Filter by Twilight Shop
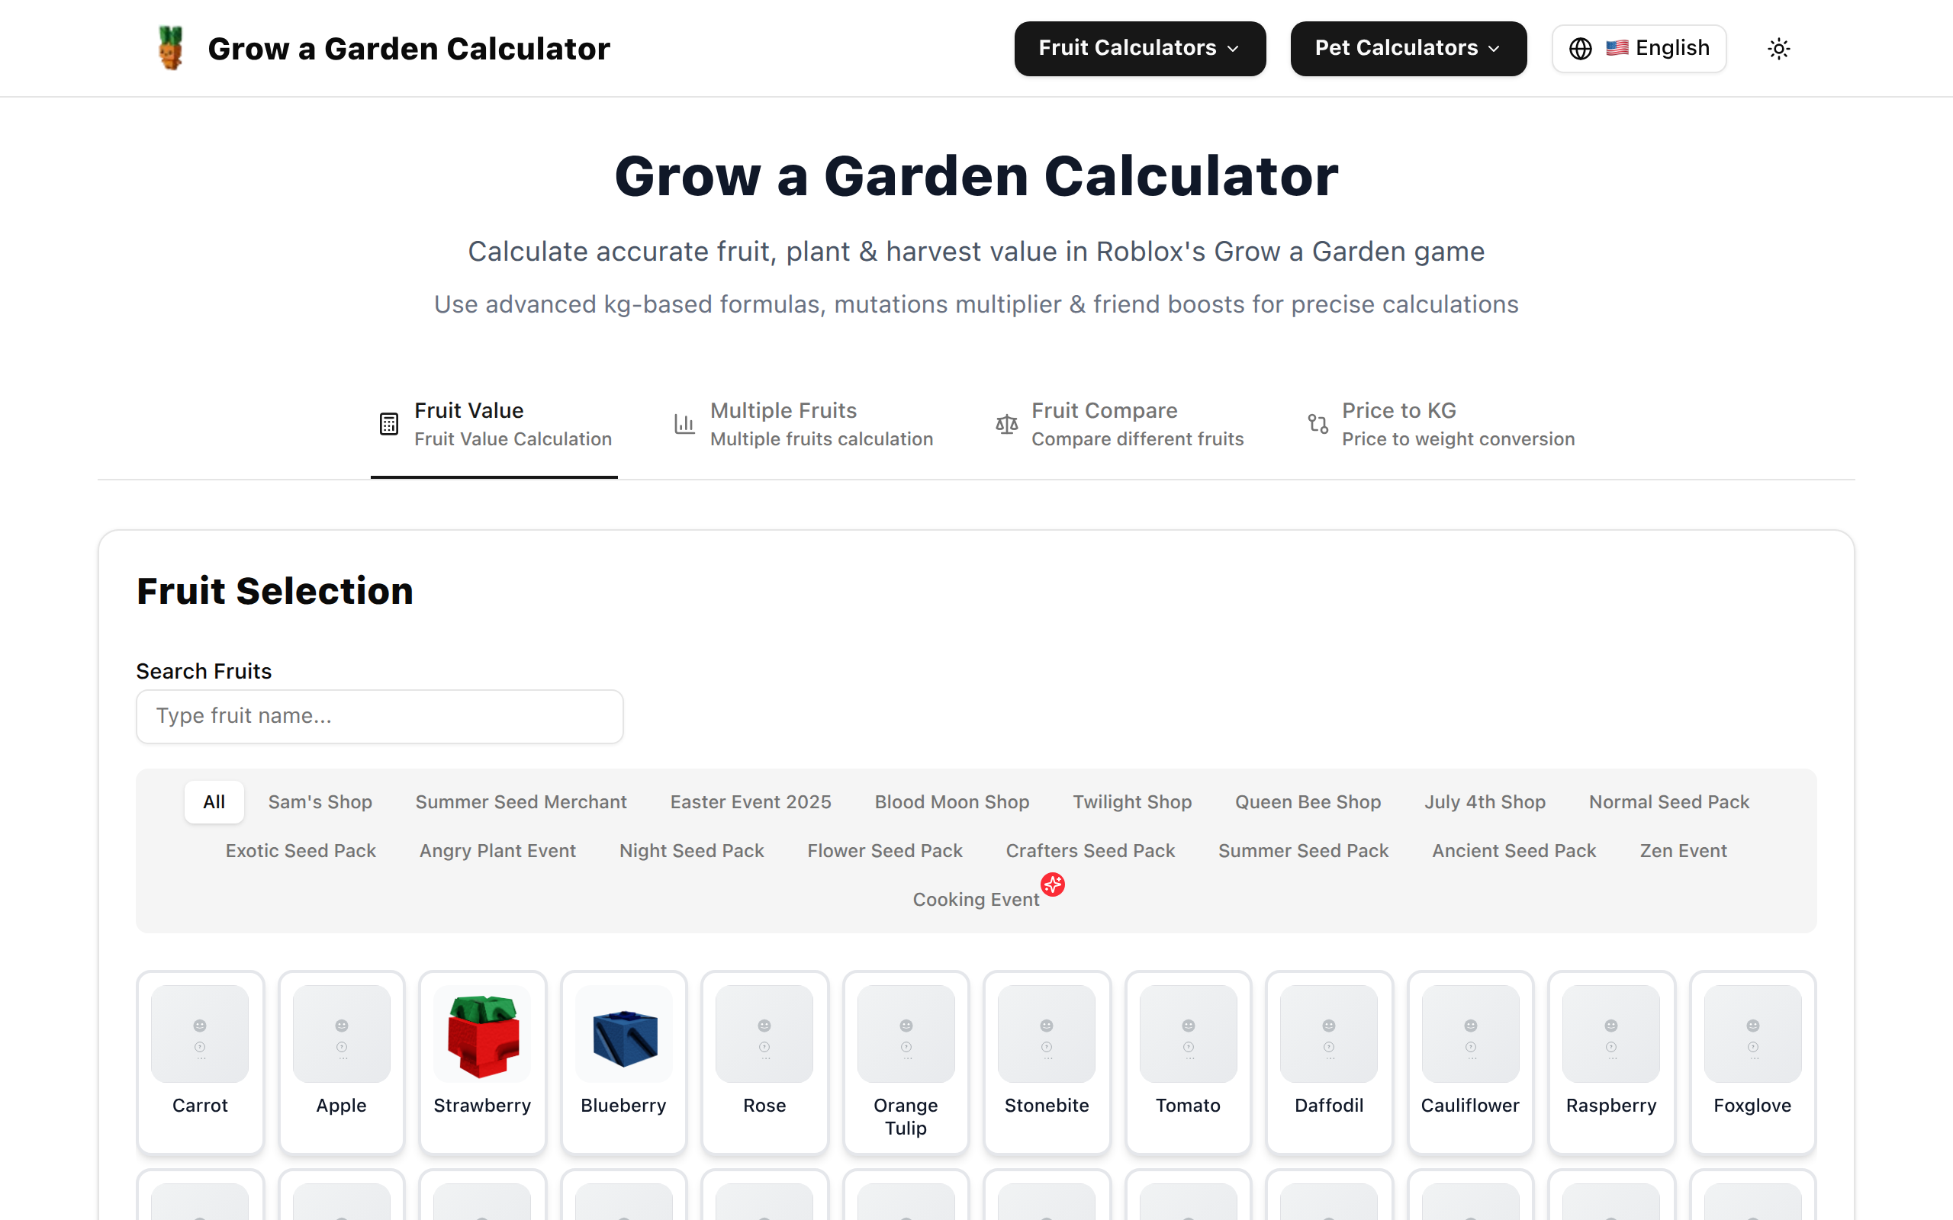The image size is (1953, 1220). pyautogui.click(x=1131, y=802)
